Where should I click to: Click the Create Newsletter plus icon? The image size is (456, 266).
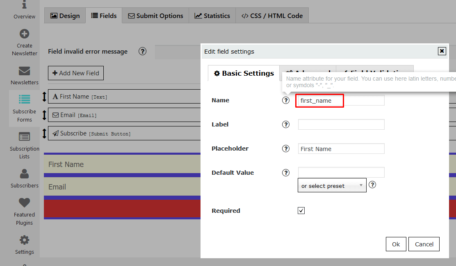25,34
